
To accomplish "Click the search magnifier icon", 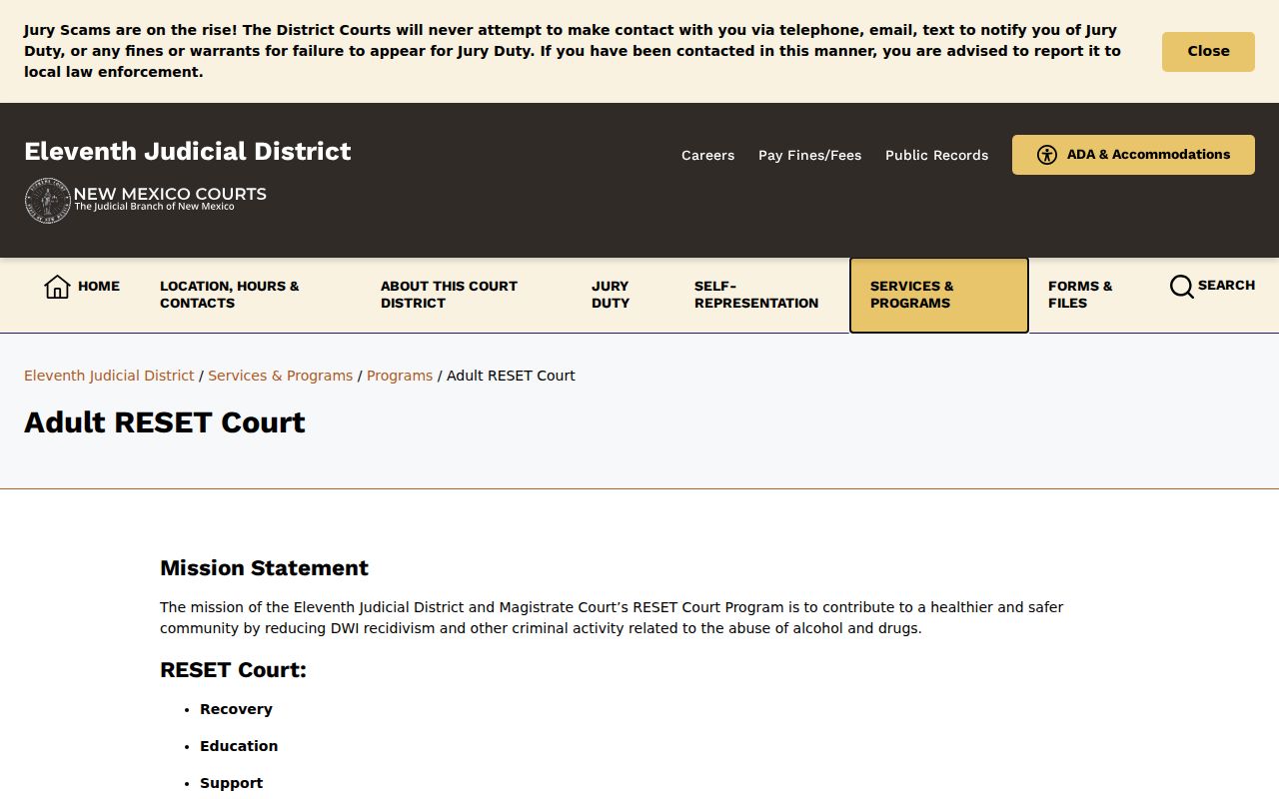I will pos(1182,287).
